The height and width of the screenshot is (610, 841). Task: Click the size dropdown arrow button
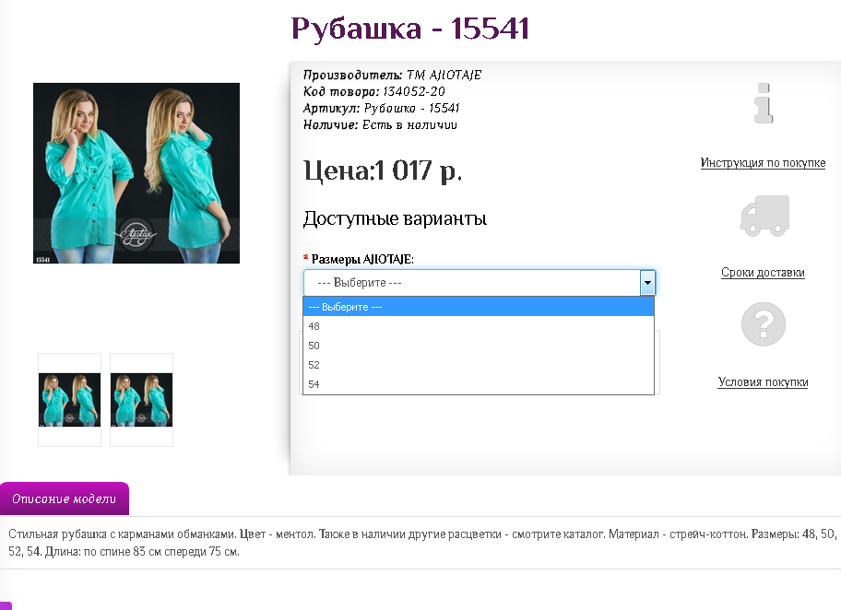pos(647,283)
